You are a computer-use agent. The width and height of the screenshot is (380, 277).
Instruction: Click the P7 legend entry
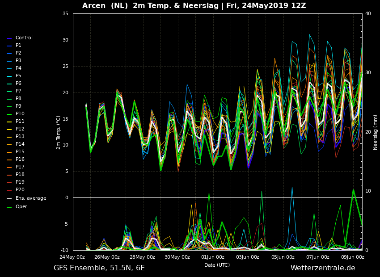coord(14,91)
